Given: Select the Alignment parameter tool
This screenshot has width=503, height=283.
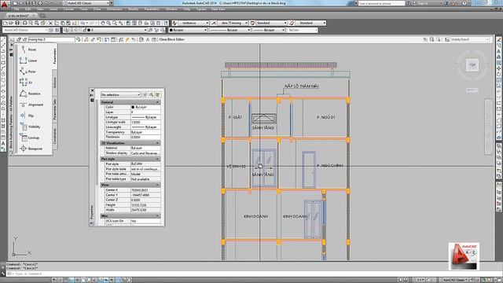Looking at the screenshot, I should click(x=31, y=105).
